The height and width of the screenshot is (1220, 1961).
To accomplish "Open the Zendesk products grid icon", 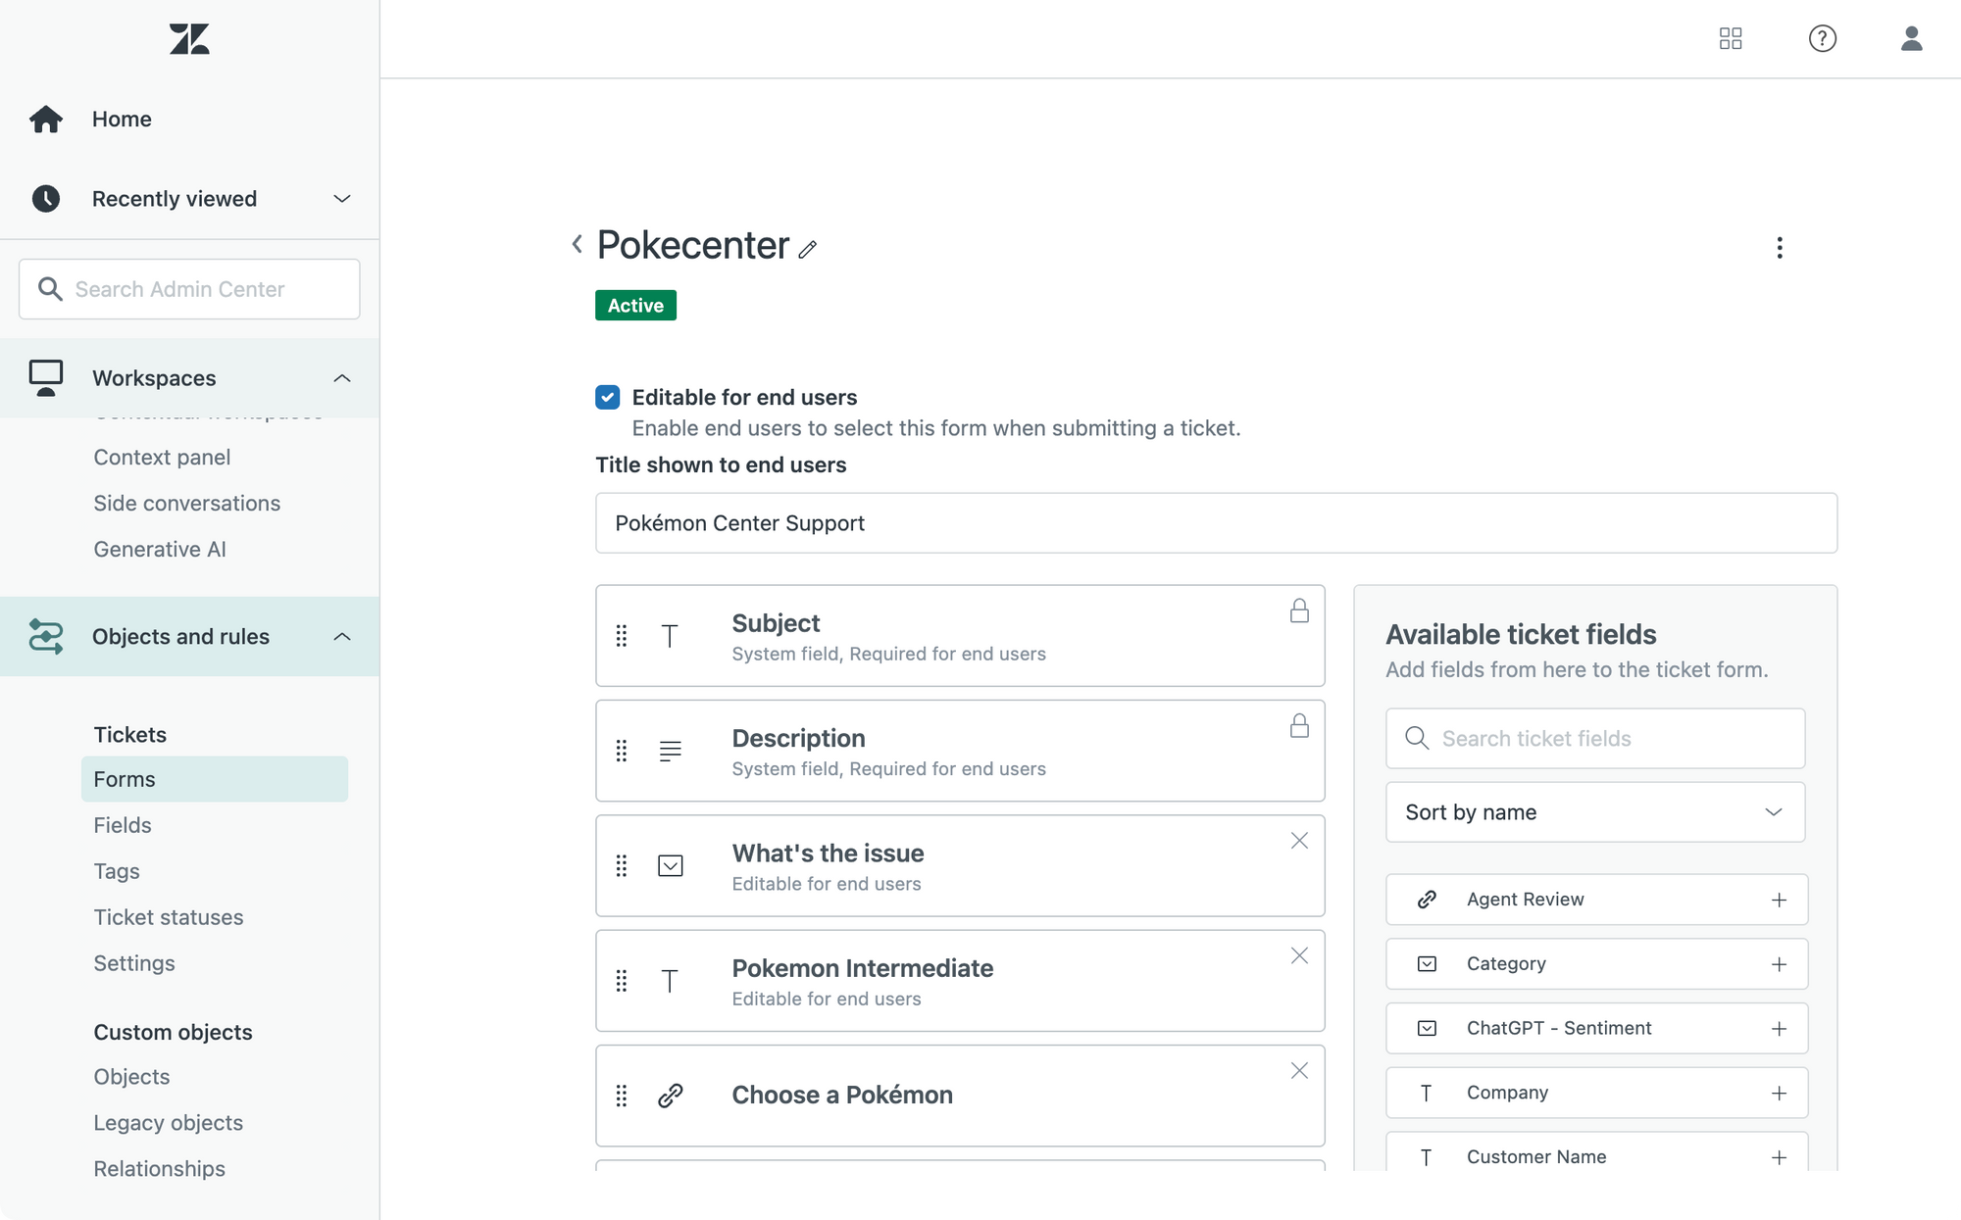I will (1731, 38).
